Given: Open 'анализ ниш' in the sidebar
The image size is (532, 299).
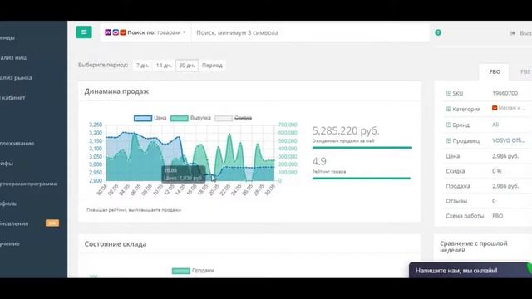Looking at the screenshot, I should click(14, 57).
